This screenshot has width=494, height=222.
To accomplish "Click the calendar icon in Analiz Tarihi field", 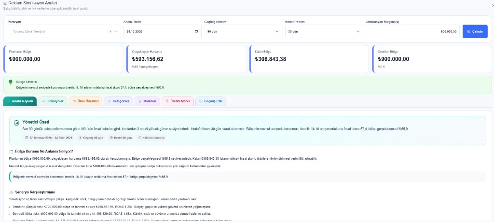I will coord(197,31).
